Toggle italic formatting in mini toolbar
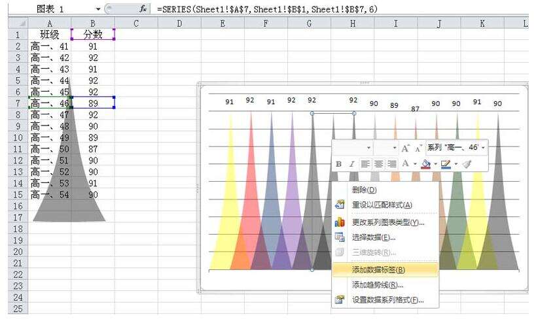Screen dimensions: 538x321 pos(351,164)
